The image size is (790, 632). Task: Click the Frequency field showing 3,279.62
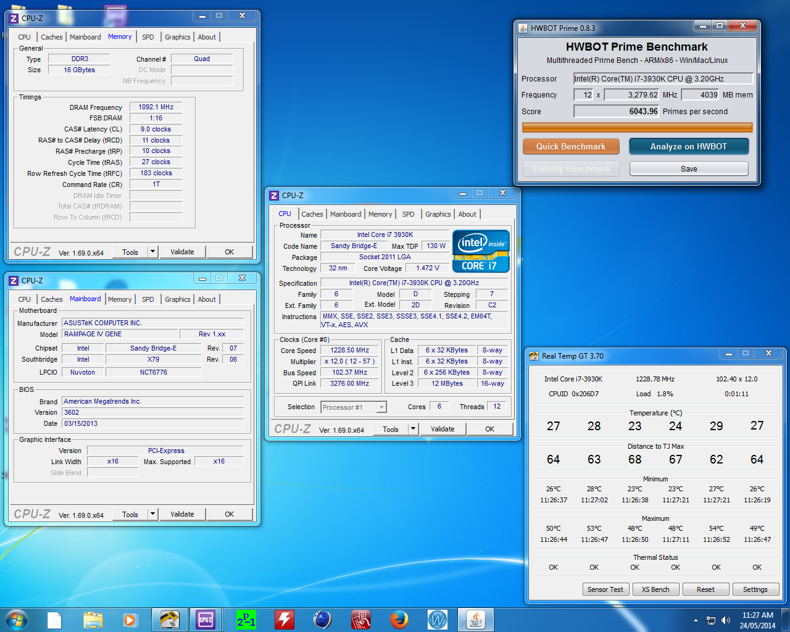click(x=632, y=94)
